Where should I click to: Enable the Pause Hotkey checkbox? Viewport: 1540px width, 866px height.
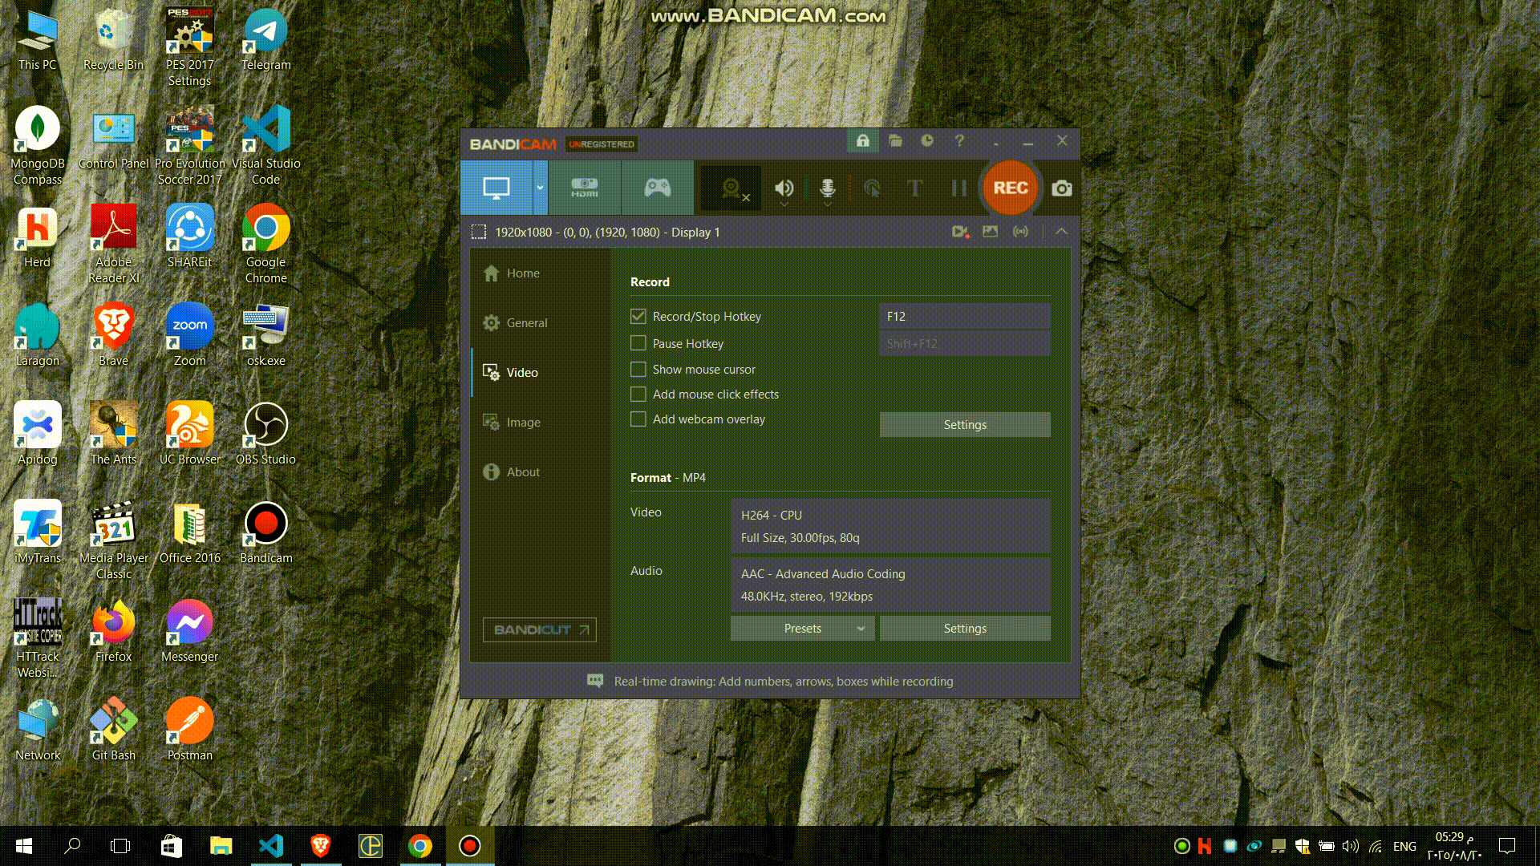pos(638,343)
